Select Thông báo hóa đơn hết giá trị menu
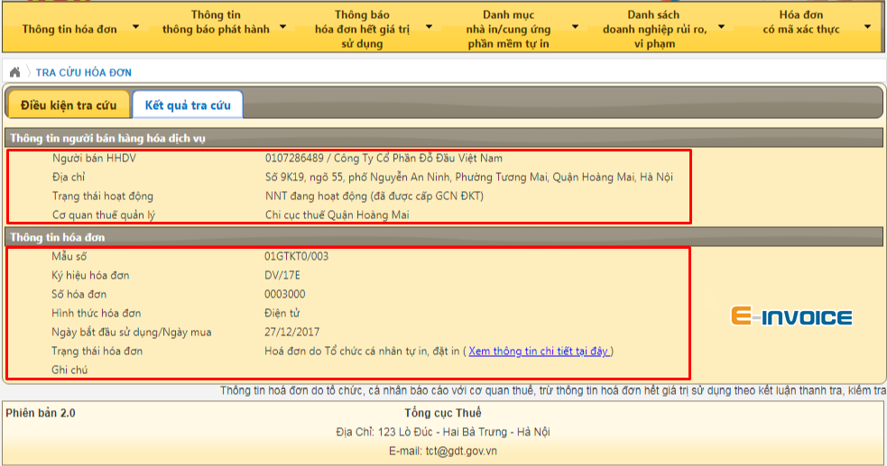This screenshot has height=466, width=887. (x=361, y=29)
